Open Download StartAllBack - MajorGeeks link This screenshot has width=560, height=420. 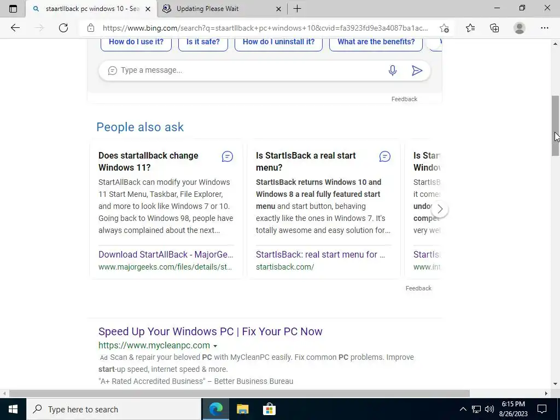(166, 254)
